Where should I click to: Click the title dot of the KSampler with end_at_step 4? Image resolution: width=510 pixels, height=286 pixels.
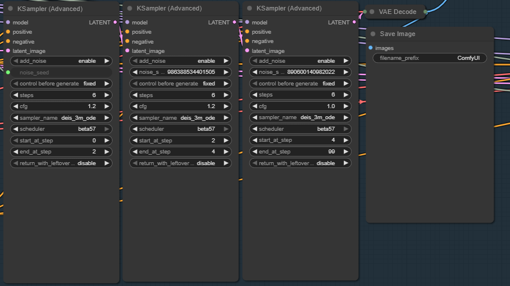click(x=130, y=9)
